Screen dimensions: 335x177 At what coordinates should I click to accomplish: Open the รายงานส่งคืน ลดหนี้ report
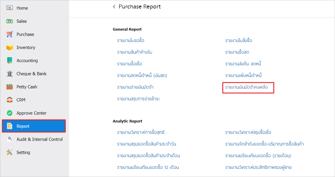[243, 64]
